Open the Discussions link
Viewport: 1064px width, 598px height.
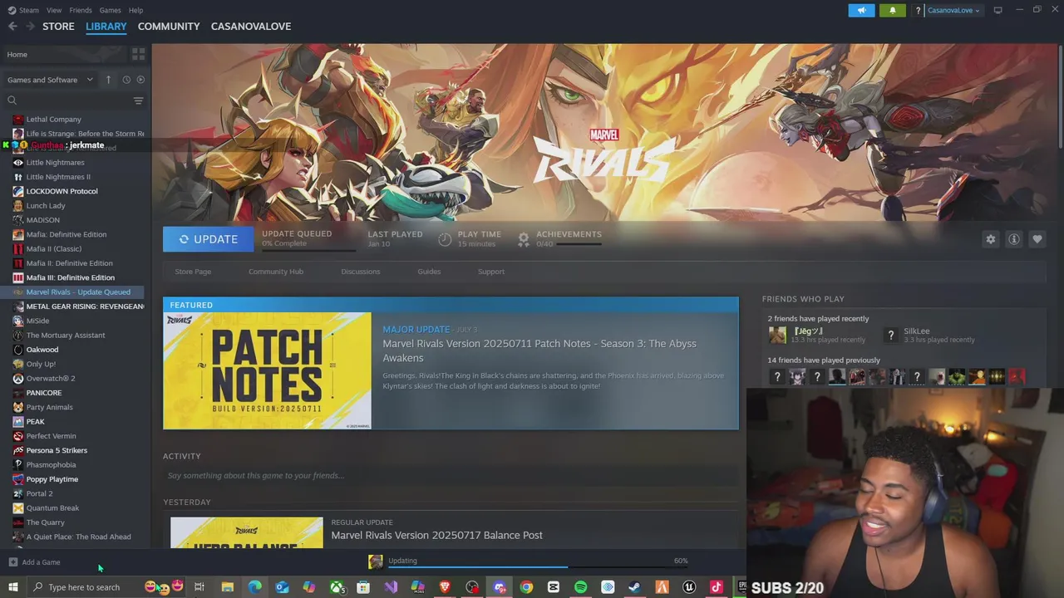pos(361,272)
